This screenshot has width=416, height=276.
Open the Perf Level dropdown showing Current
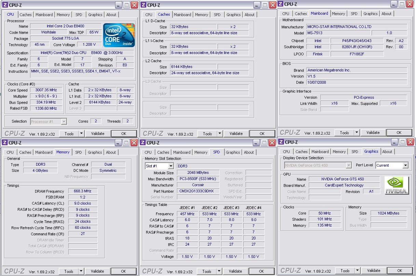(405, 165)
